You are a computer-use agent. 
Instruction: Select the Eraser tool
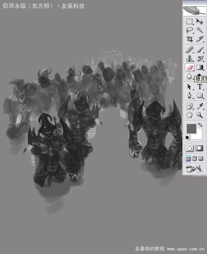click(x=190, y=68)
